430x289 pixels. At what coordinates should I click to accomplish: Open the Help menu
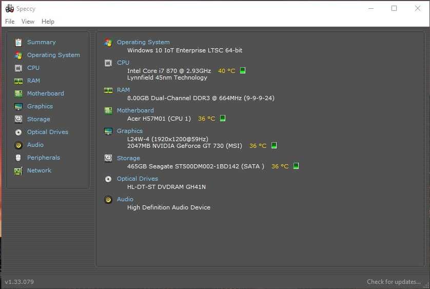pyautogui.click(x=48, y=22)
